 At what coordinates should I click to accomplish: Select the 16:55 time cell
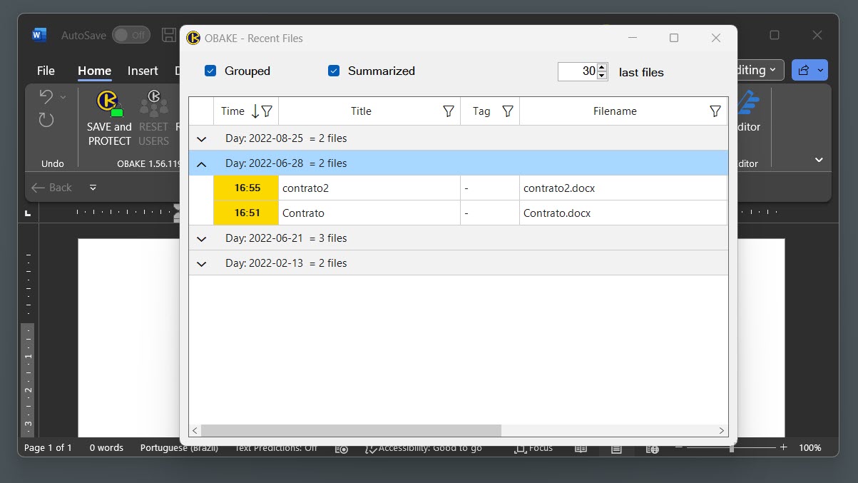pos(246,188)
